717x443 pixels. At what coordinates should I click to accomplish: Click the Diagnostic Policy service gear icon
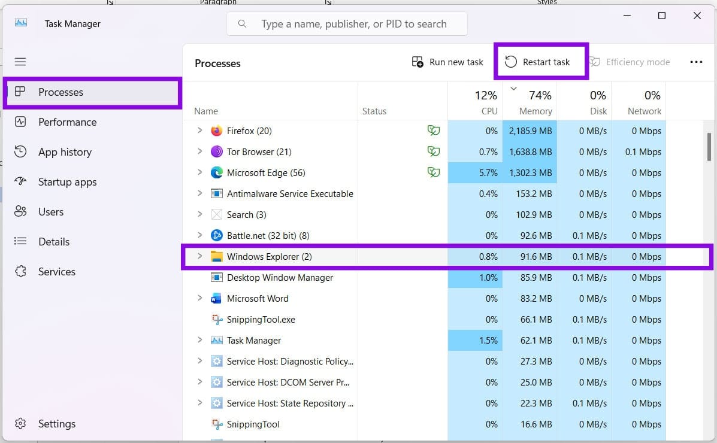[216, 362]
